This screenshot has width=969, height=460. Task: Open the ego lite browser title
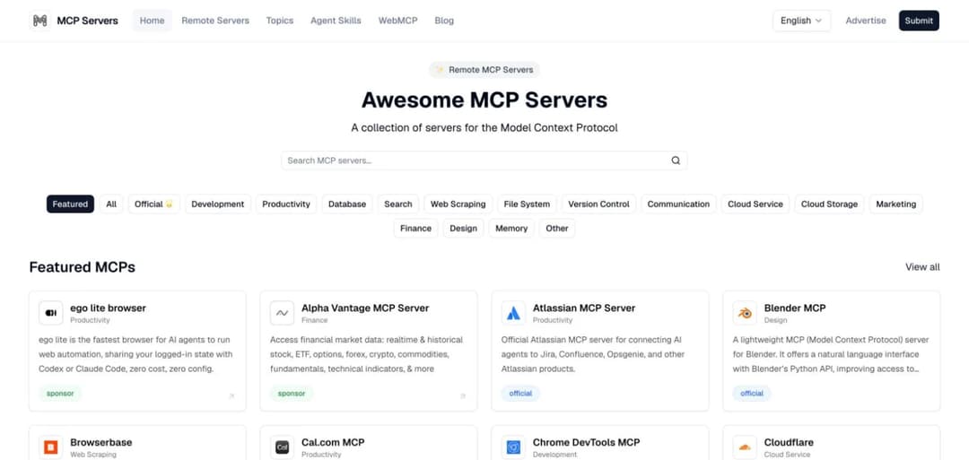[x=109, y=308]
